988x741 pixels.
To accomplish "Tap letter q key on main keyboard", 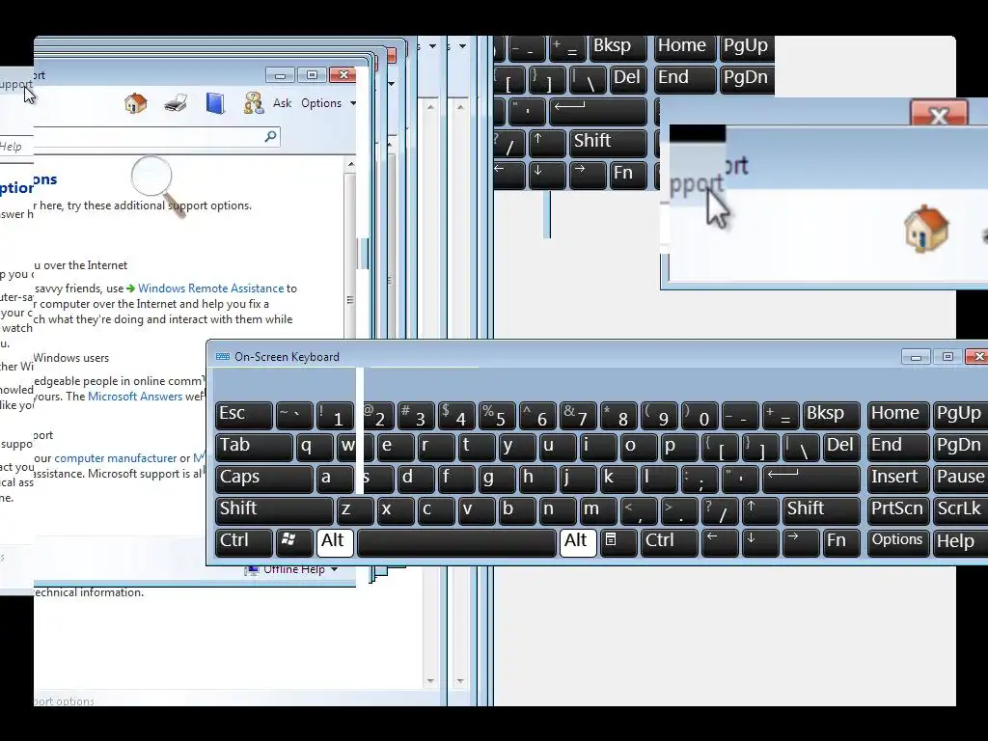I will (315, 446).
